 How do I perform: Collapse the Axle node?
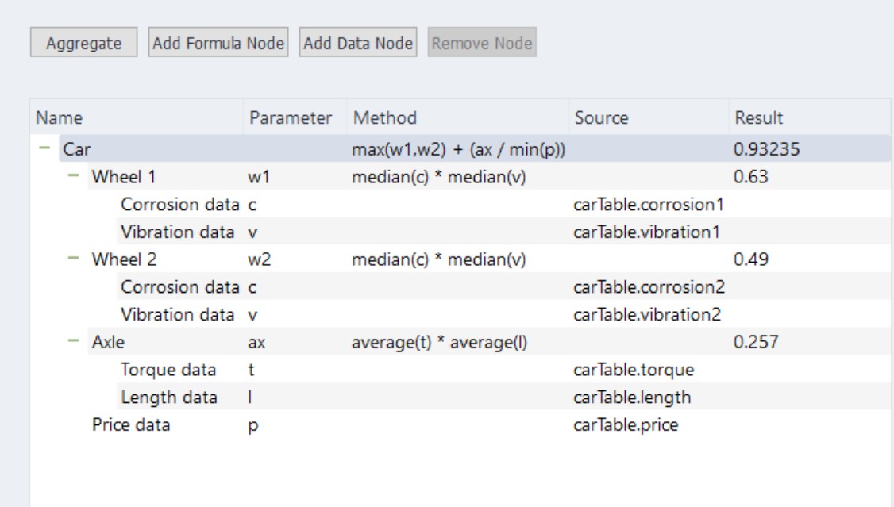click(x=74, y=342)
